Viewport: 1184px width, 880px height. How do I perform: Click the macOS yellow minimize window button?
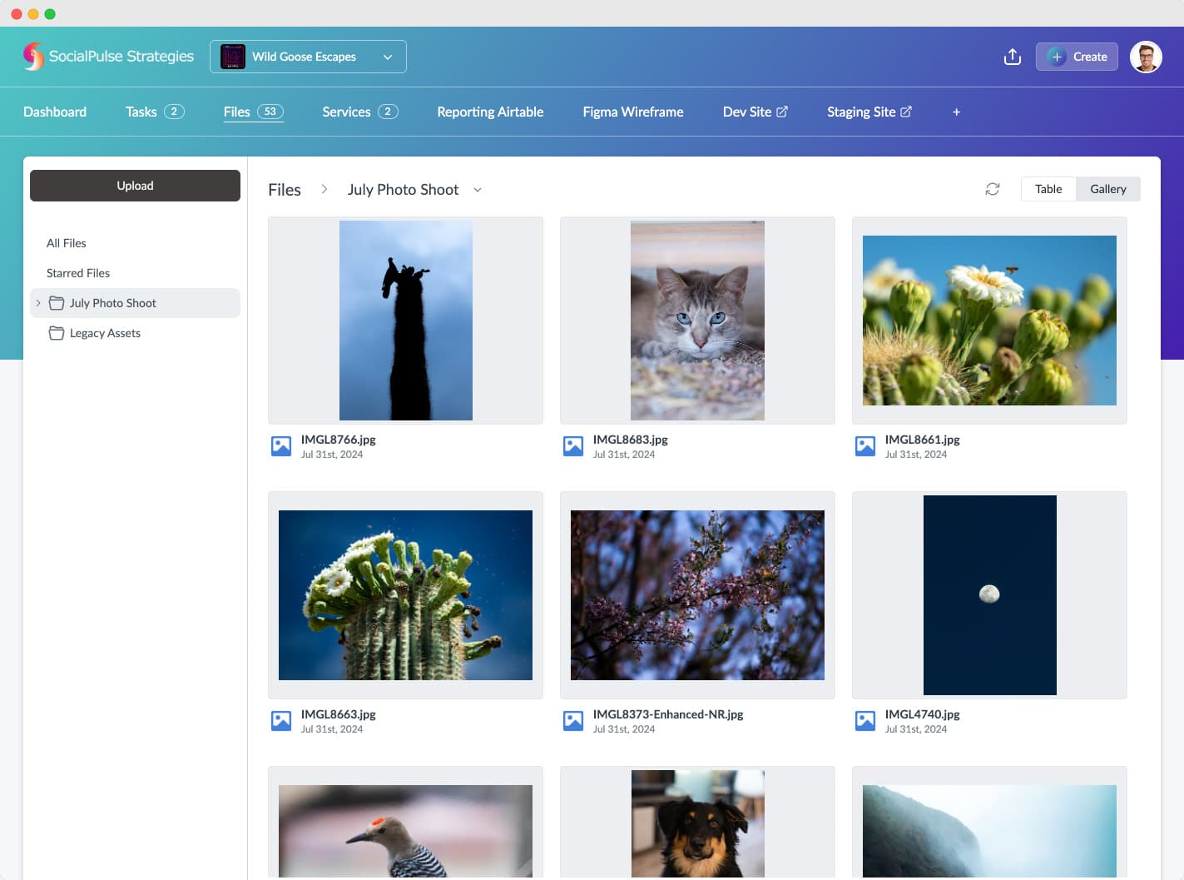click(33, 14)
